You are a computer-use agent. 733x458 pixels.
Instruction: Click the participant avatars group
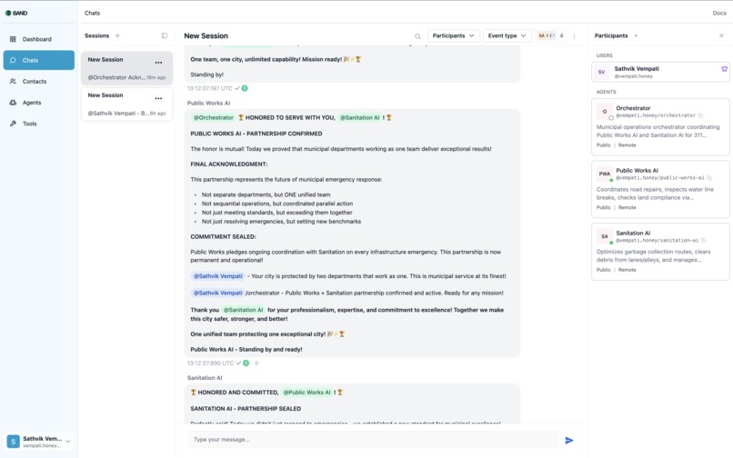coord(547,35)
